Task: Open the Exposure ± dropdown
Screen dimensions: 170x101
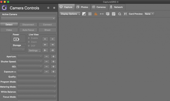Action: 30,72
